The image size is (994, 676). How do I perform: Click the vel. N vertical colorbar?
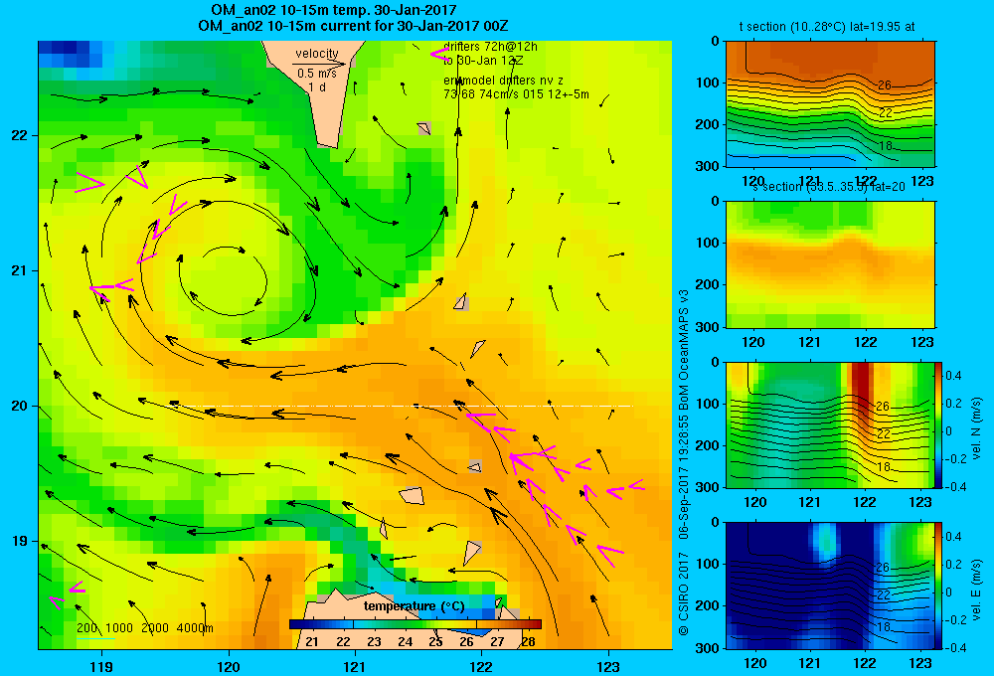[939, 424]
